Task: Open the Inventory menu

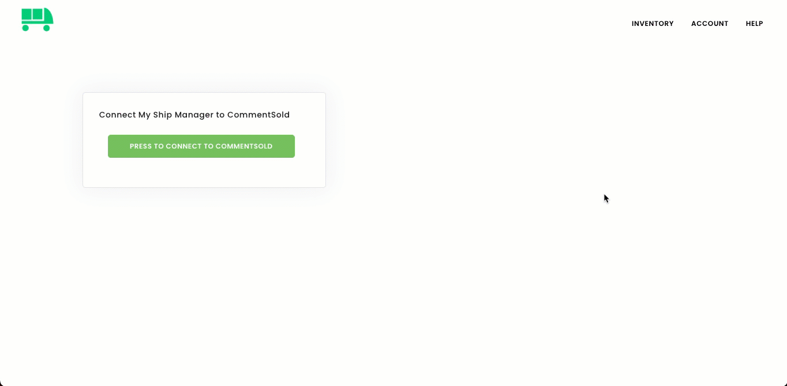Action: click(x=653, y=24)
